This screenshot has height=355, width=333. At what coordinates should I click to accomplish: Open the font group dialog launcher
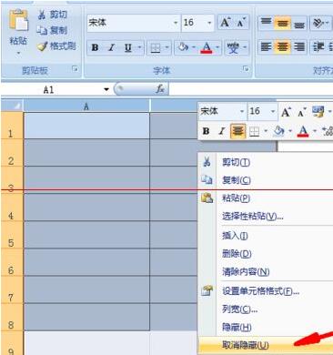pyautogui.click(x=246, y=69)
